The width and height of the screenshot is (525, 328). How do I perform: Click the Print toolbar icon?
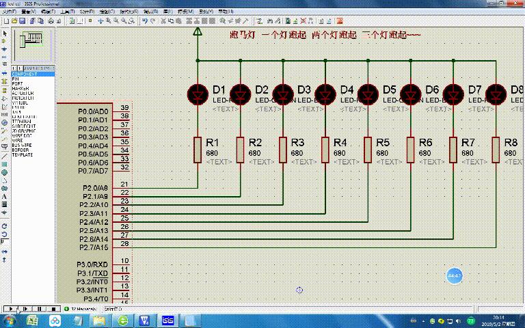[51, 20]
